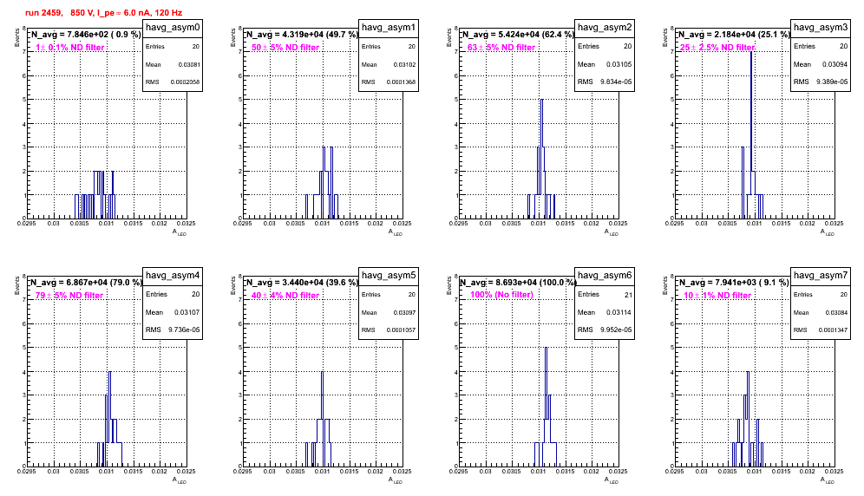The height and width of the screenshot is (496, 864).
Task: Select the havg_asym5 stats box title
Action: pos(389,276)
